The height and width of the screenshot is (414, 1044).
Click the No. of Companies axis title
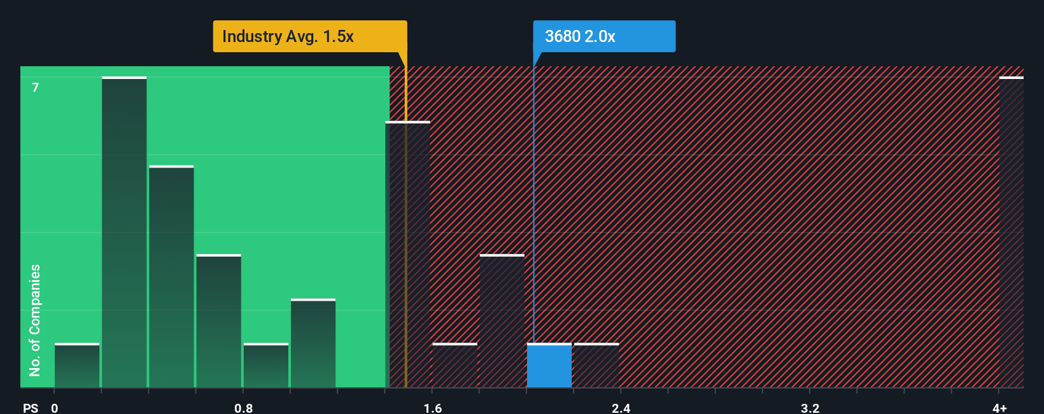click(x=35, y=320)
